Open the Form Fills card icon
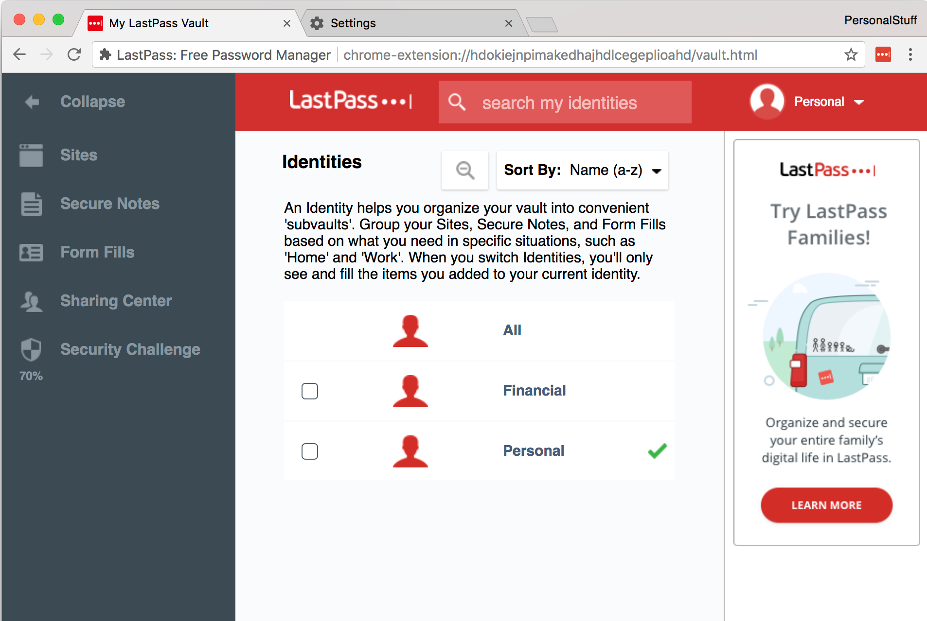The height and width of the screenshot is (621, 927). coord(31,253)
